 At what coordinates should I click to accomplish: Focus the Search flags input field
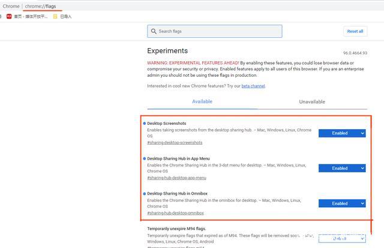click(215, 31)
